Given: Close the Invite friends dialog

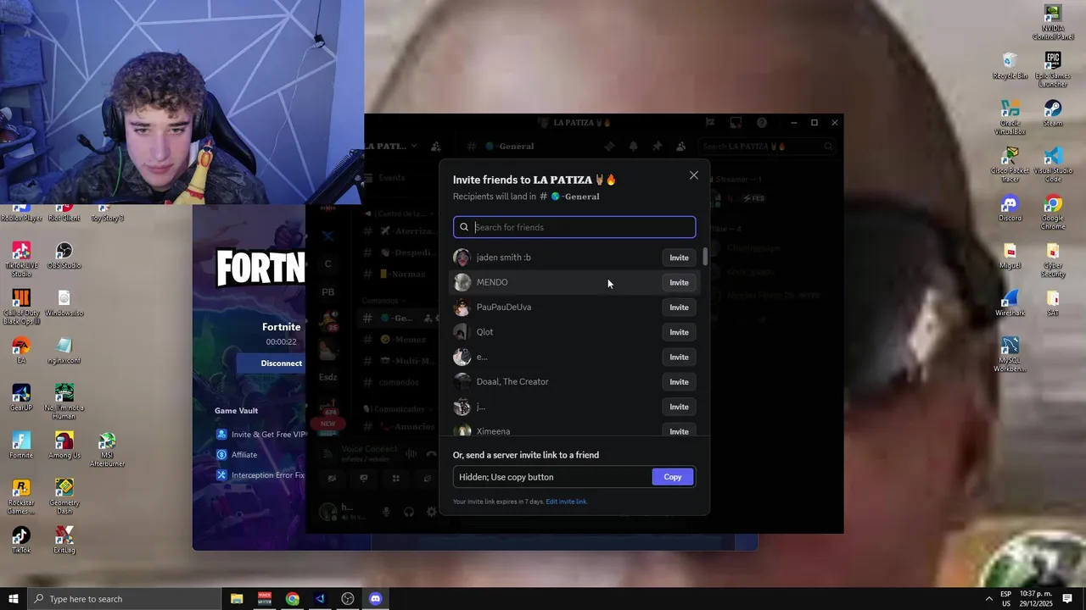Looking at the screenshot, I should pyautogui.click(x=693, y=175).
